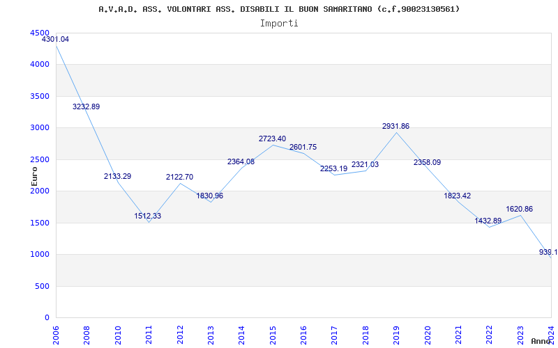Image resolution: width=558 pixels, height=348 pixels.
Task: Click the data label 1823.42
Action: [x=458, y=196]
